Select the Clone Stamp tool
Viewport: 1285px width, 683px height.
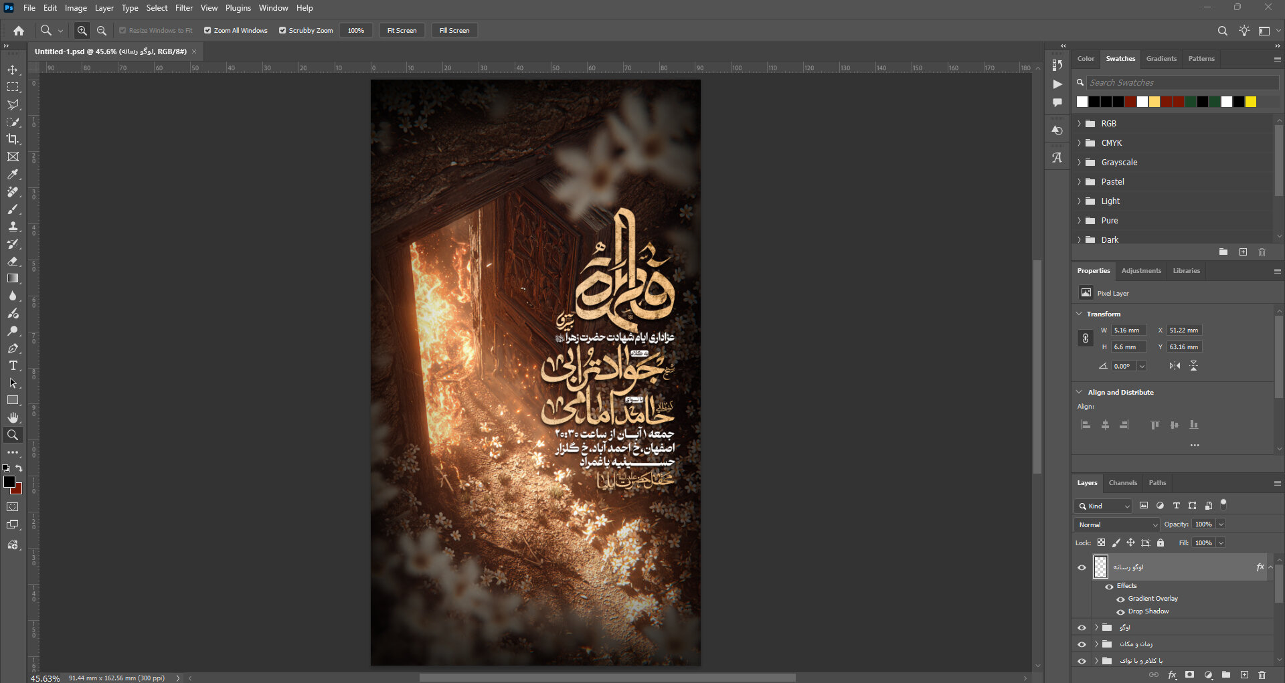click(13, 226)
